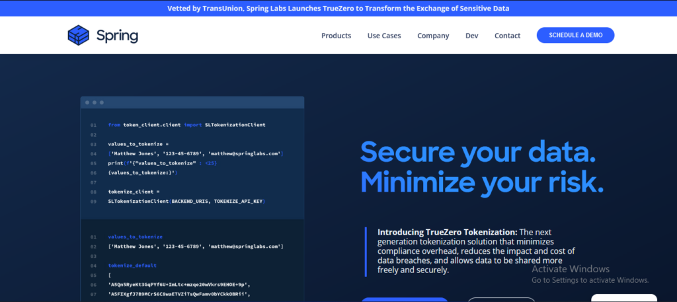
Task: Open the Company menu
Action: 433,36
